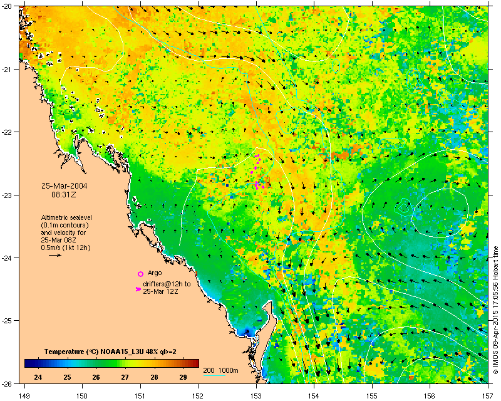Click the magenta drifter track cluster on map

(x=257, y=172)
